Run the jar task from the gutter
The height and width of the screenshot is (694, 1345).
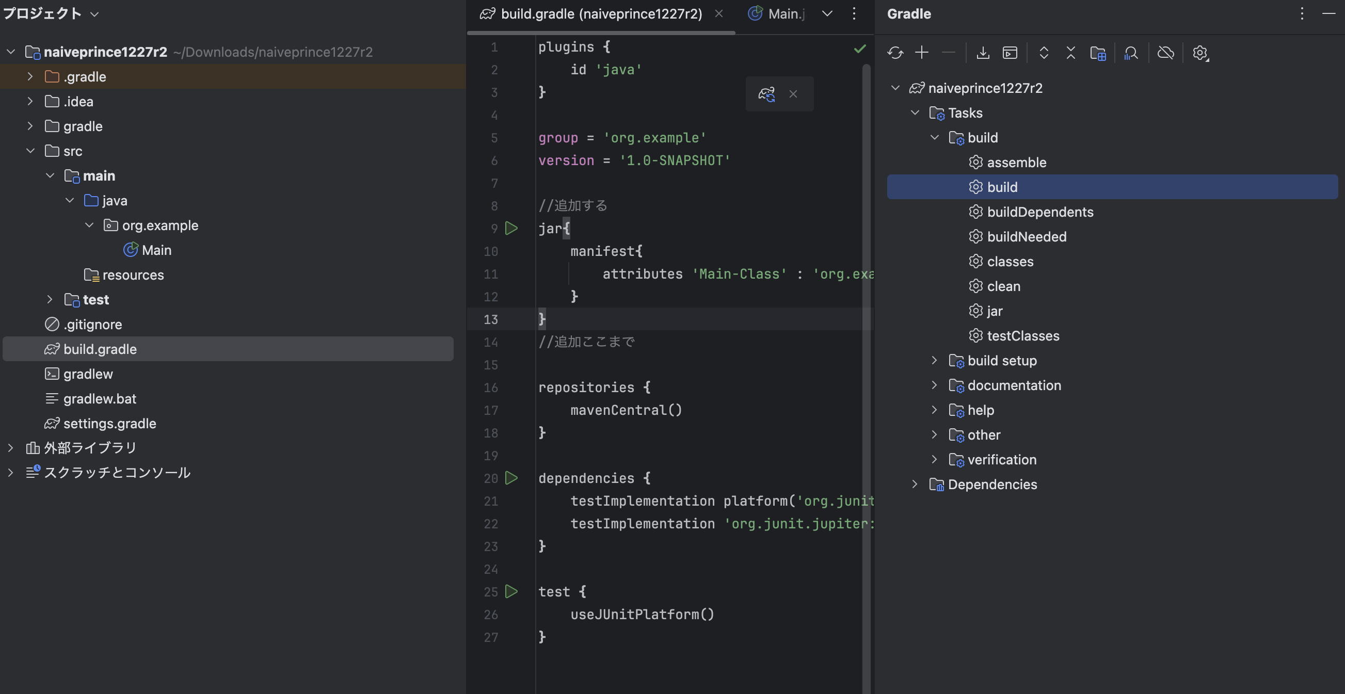511,228
